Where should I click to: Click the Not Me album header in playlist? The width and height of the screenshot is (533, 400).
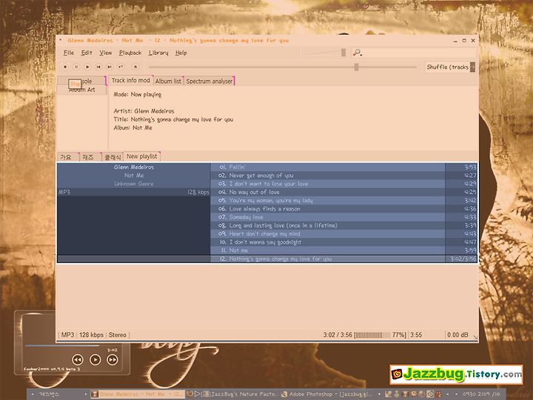coord(134,176)
